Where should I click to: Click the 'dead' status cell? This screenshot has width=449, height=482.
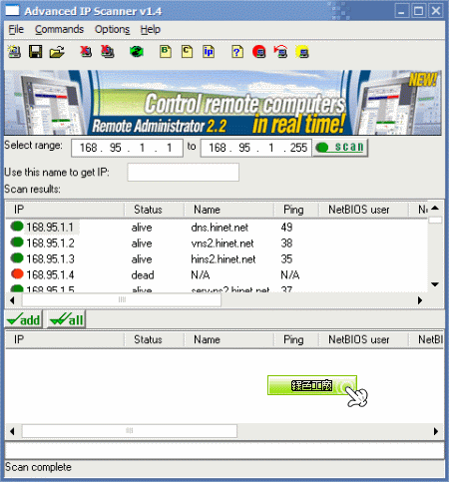coord(143,275)
